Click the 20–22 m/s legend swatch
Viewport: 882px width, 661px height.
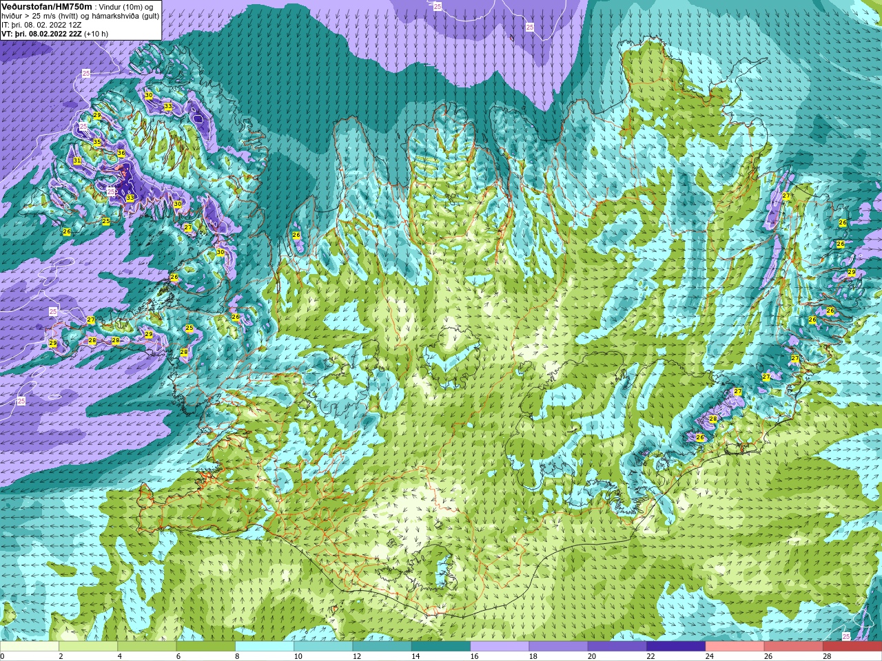(x=617, y=647)
